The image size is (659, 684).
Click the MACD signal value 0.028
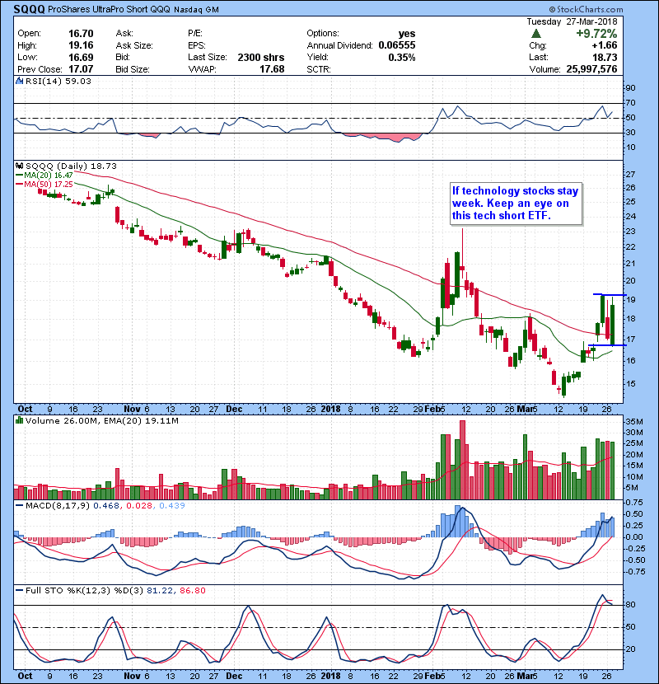[x=139, y=505]
